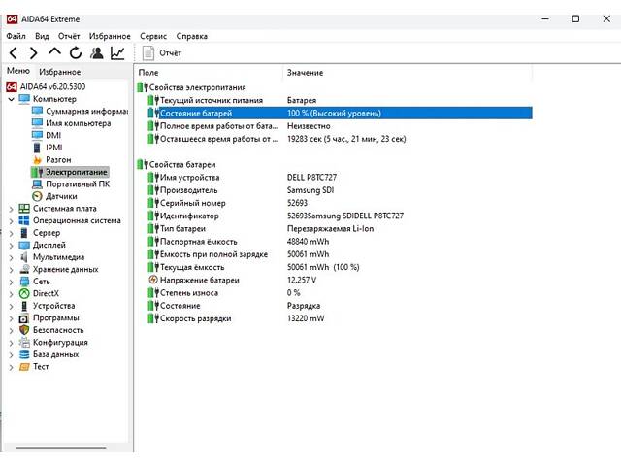Collapse the Компьютер tree node
The image size is (621, 466).
(11, 99)
